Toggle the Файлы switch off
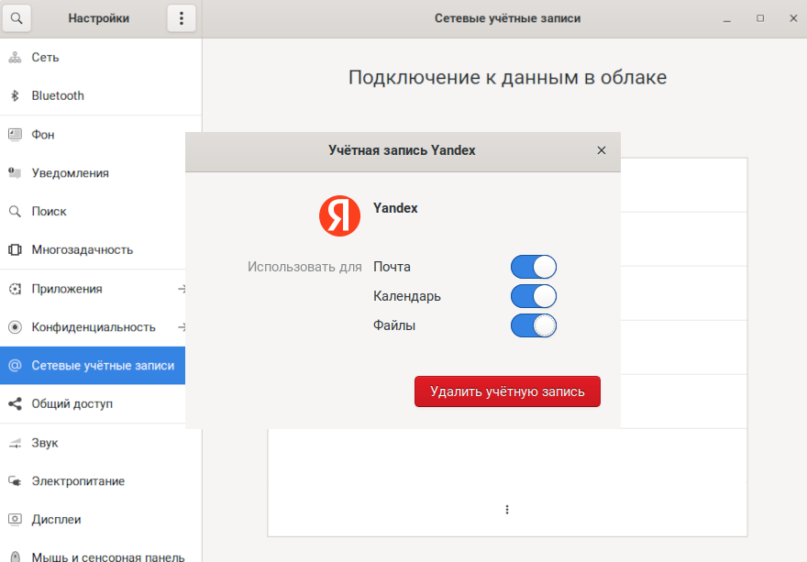The image size is (807, 562). coord(534,325)
